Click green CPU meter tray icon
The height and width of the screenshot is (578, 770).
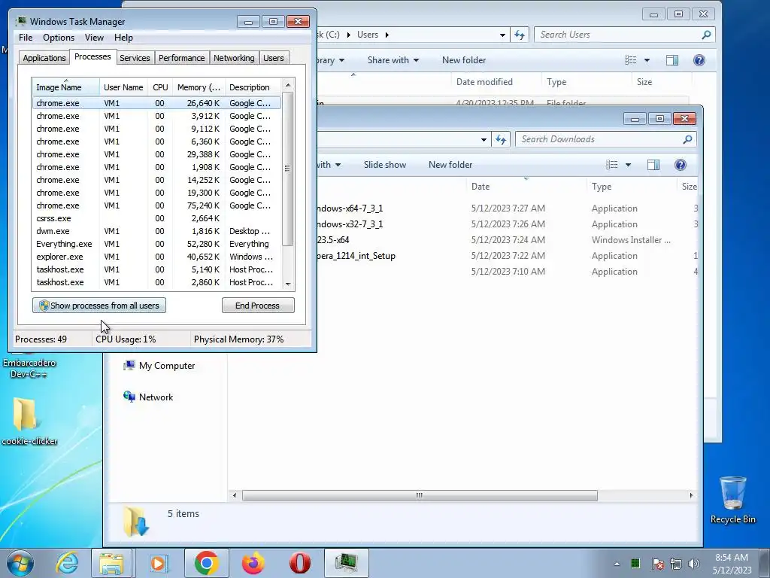(x=635, y=564)
